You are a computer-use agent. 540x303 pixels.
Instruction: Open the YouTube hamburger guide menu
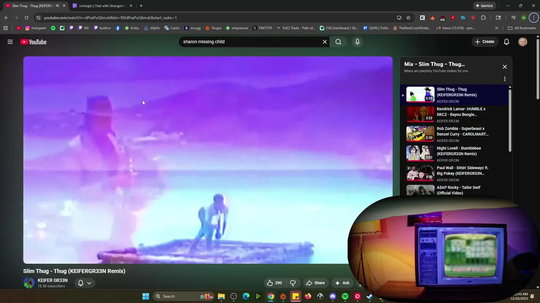[10, 42]
